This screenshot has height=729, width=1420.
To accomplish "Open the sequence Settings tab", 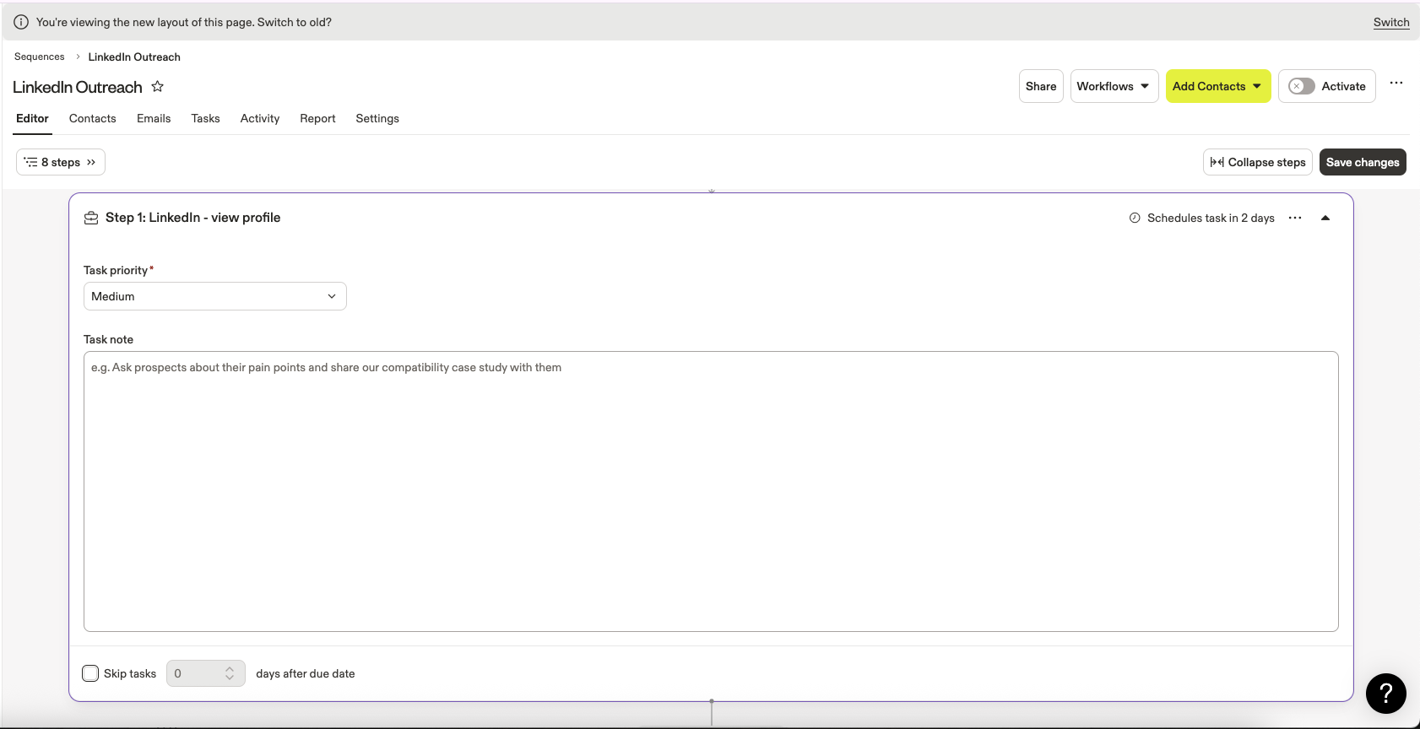I will (377, 118).
